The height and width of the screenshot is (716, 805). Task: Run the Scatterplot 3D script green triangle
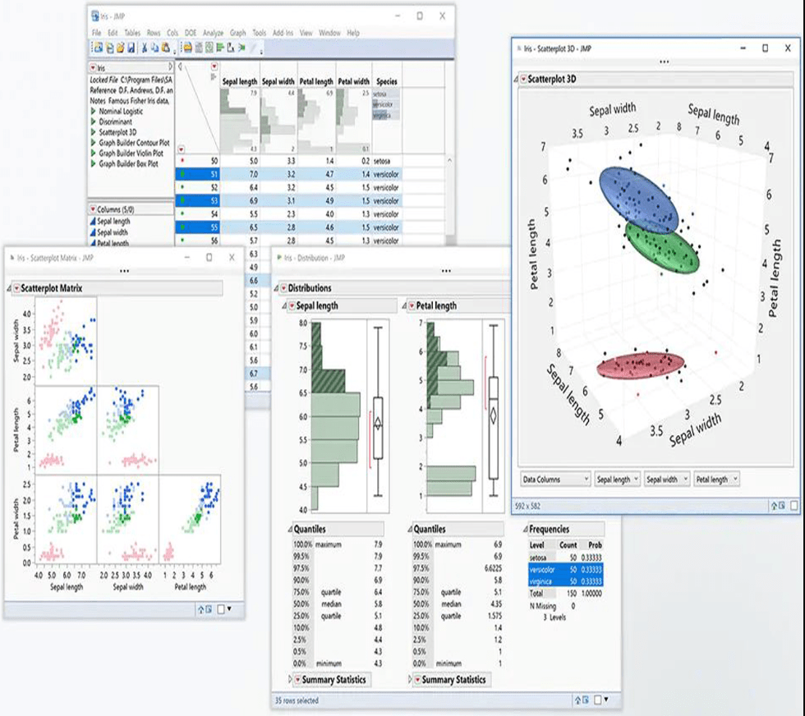(94, 131)
